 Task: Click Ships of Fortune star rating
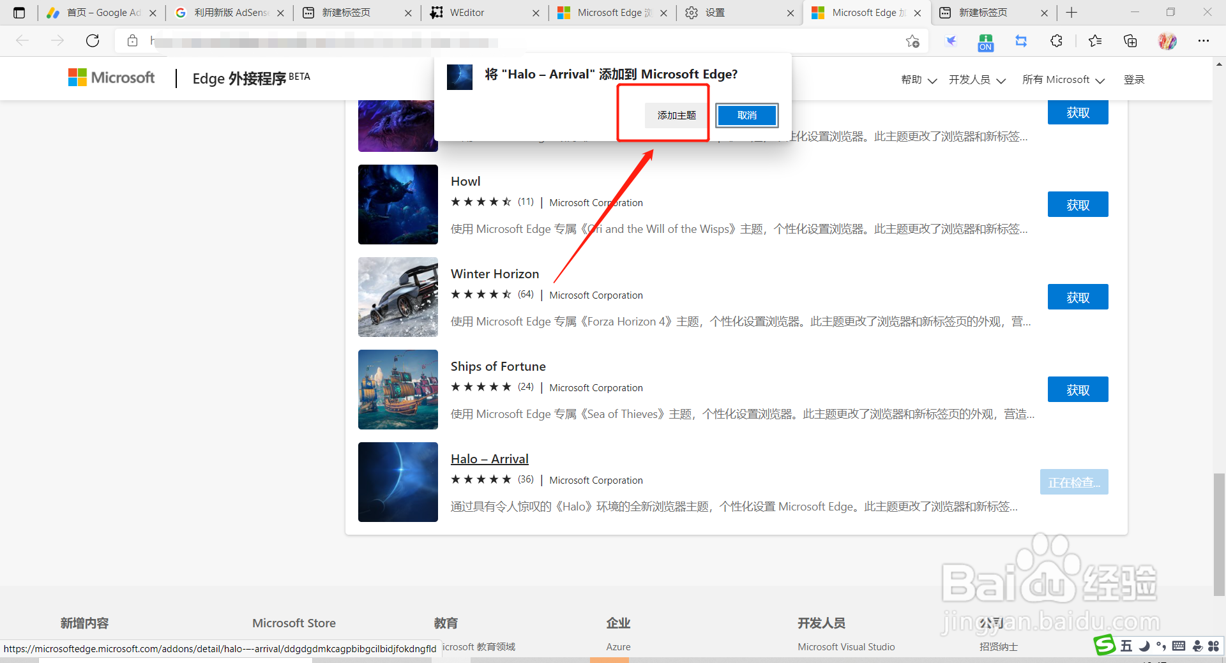(x=481, y=387)
